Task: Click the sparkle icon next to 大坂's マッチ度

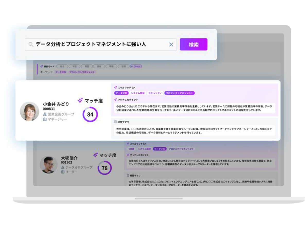Action: tap(95, 155)
